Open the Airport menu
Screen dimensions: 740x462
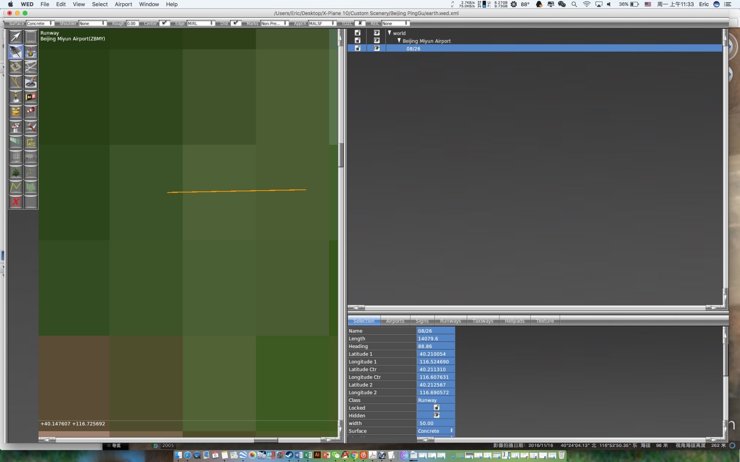[123, 4]
